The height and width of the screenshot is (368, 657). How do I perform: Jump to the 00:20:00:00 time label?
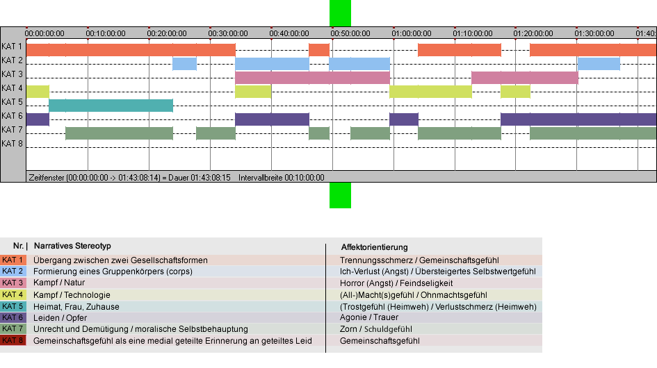click(x=167, y=33)
